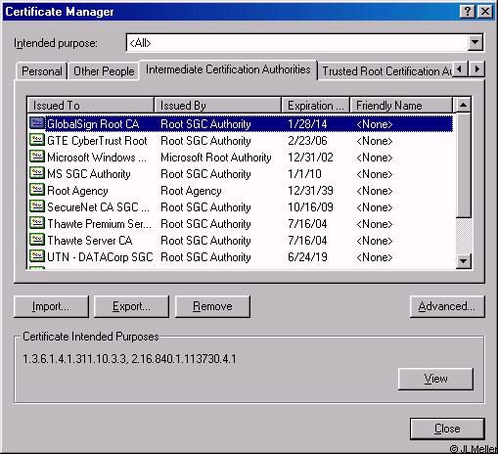Select the MS SGC Authority row
The image size is (498, 454).
(x=241, y=173)
